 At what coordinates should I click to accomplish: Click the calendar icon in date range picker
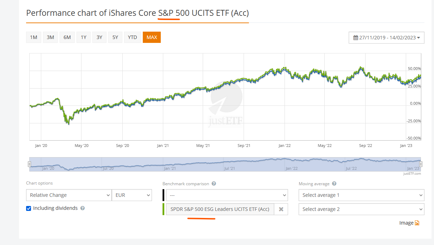coord(356,38)
